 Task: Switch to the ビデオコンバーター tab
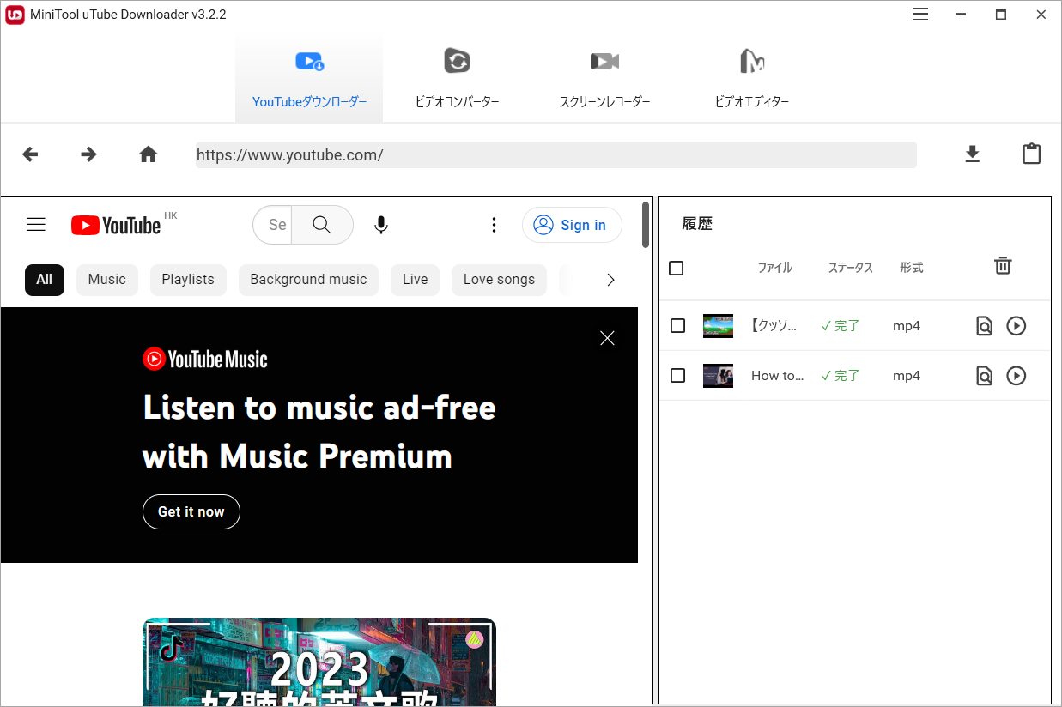(457, 79)
